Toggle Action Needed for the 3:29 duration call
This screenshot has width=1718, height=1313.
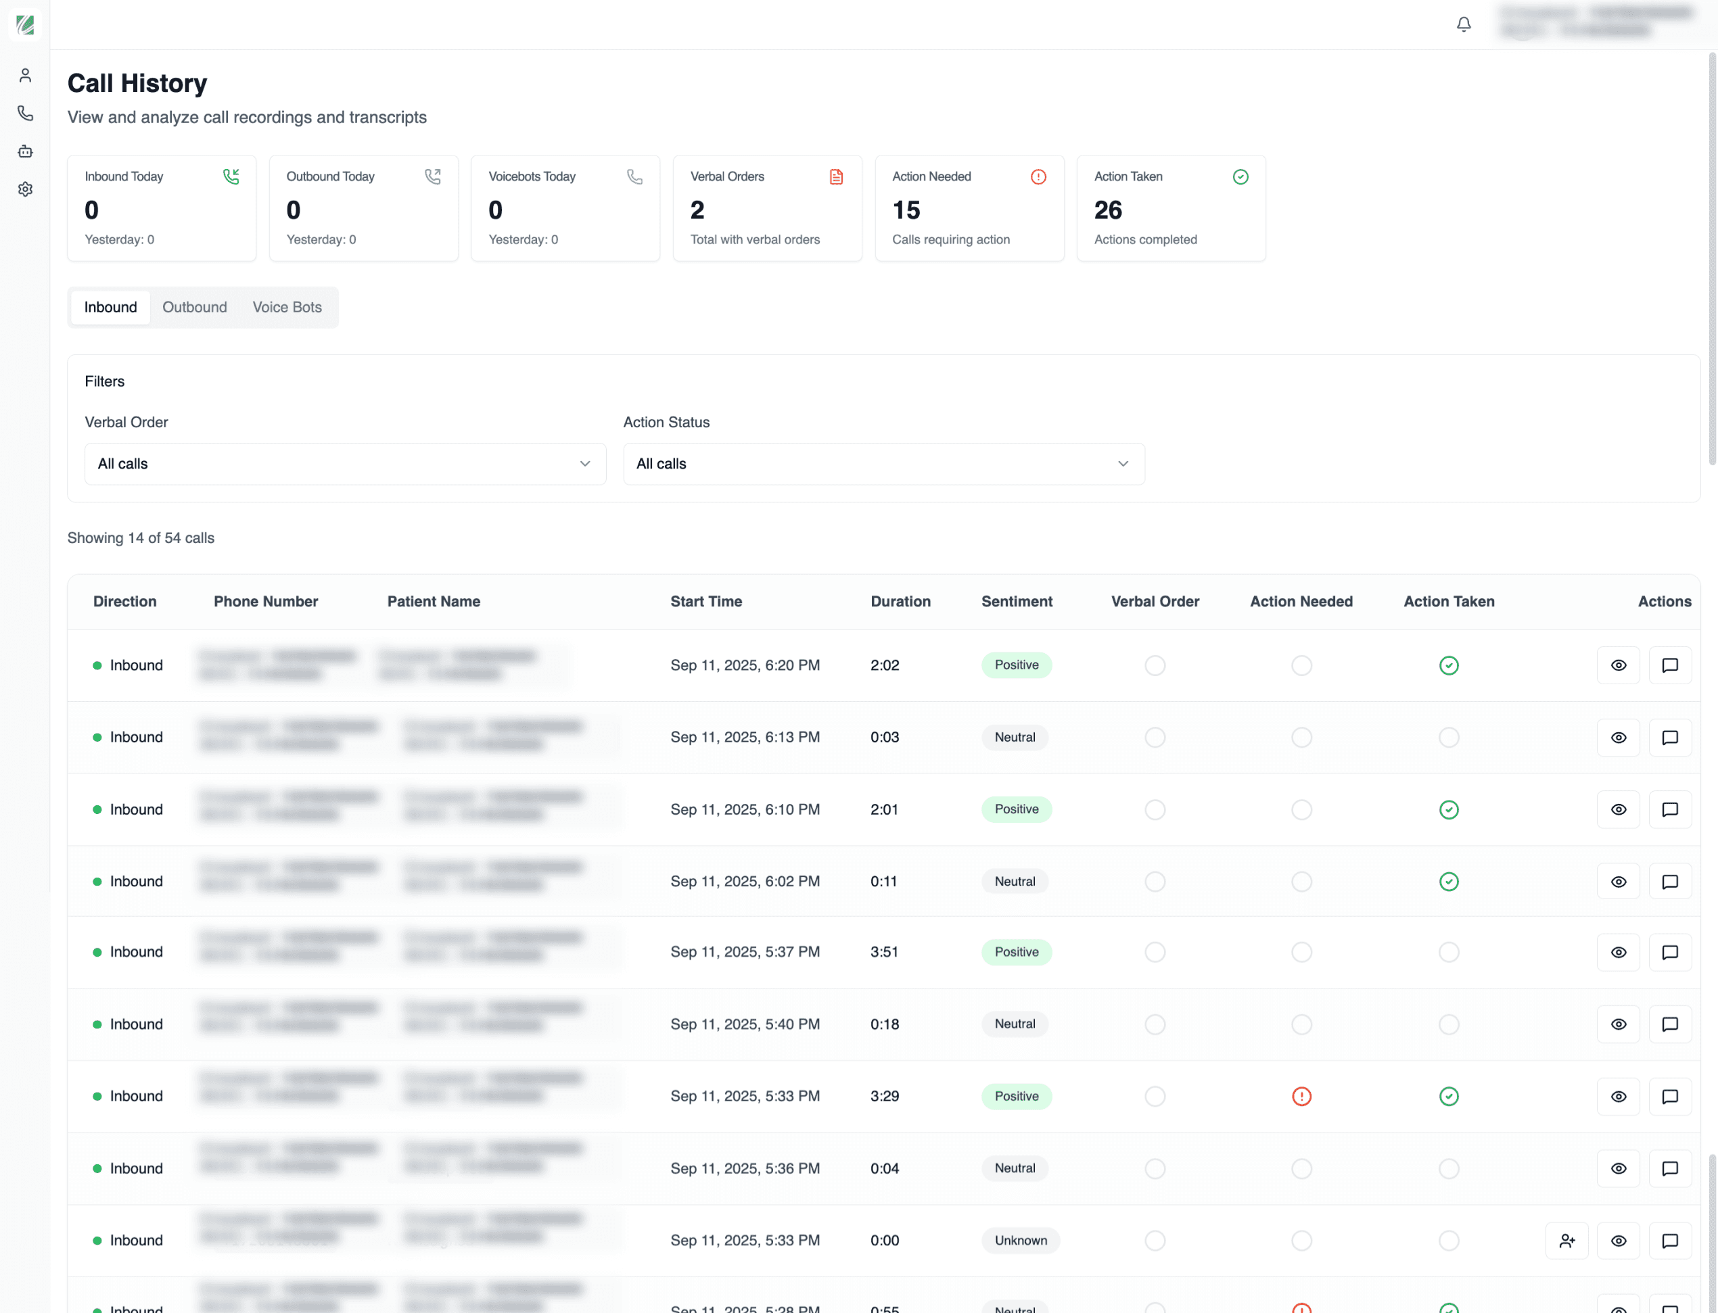[x=1301, y=1096]
